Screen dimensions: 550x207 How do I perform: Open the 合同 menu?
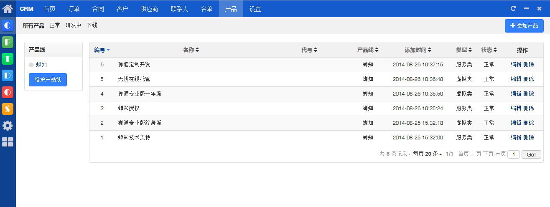pyautogui.click(x=98, y=9)
